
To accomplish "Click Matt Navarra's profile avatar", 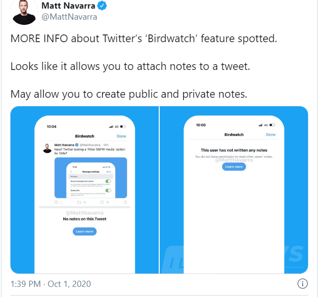I will [x=25, y=12].
